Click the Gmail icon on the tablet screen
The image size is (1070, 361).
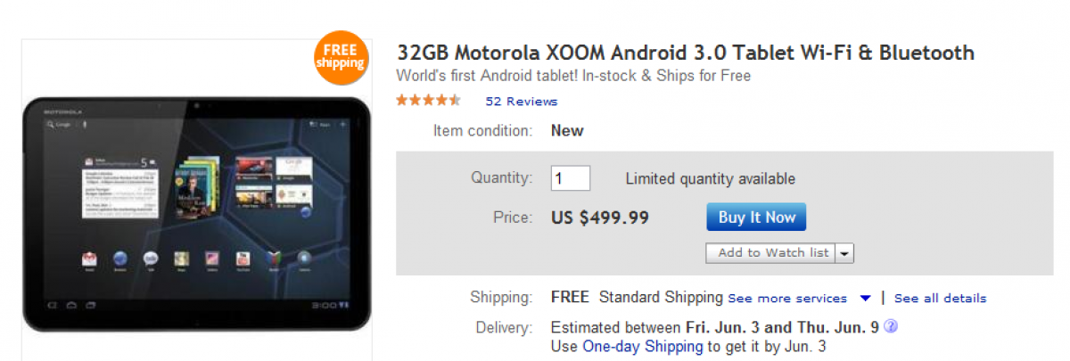(x=89, y=259)
